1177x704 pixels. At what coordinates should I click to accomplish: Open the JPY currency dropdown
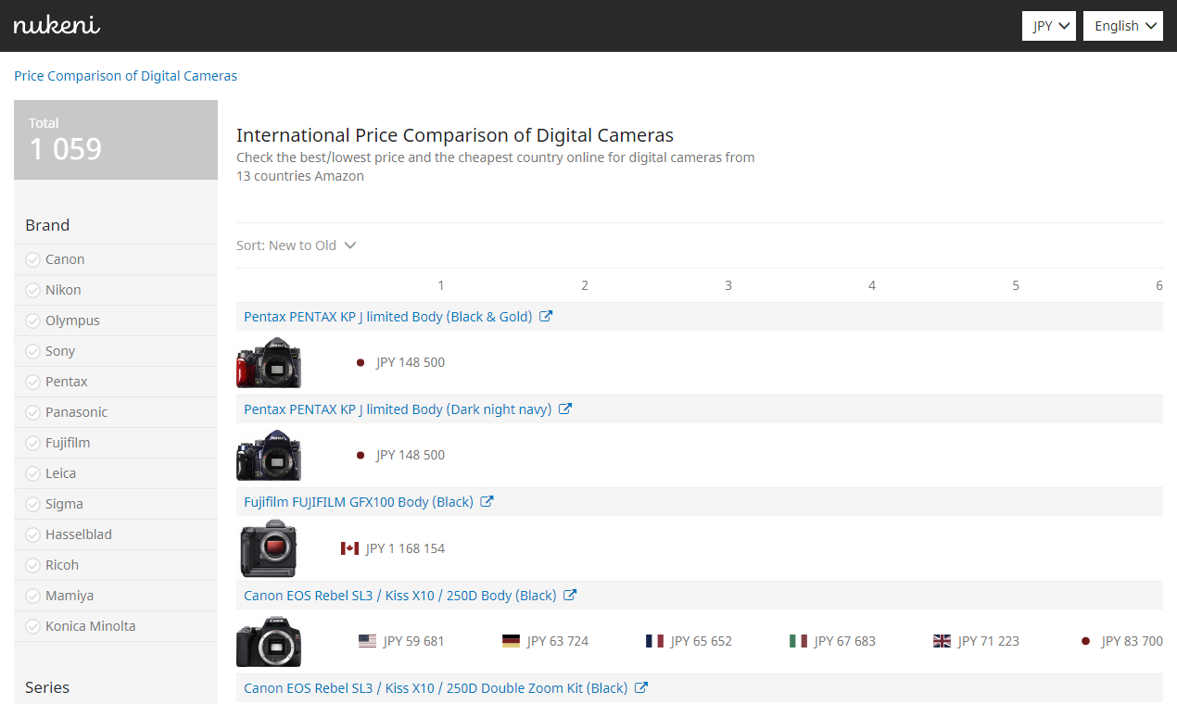(x=1048, y=25)
